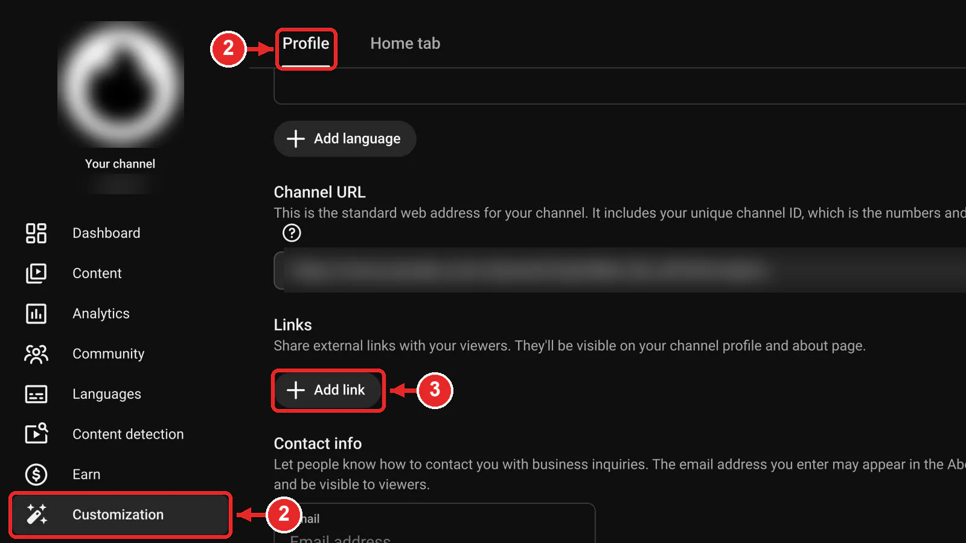
Task: Add a new language
Action: (345, 139)
